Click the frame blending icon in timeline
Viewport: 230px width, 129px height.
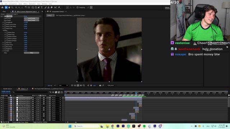coord(56,92)
